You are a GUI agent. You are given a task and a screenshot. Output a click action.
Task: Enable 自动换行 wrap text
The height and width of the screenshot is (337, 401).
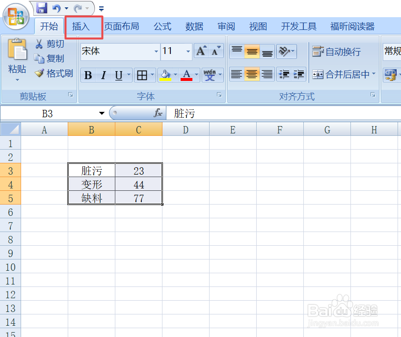(x=337, y=52)
